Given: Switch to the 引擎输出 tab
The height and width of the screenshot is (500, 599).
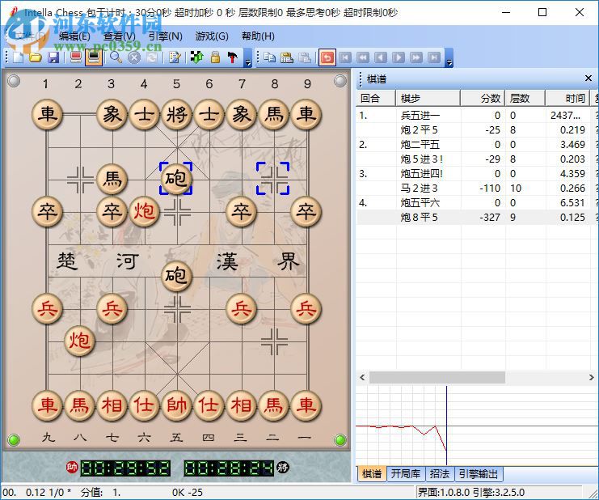Looking at the screenshot, I should click(479, 474).
